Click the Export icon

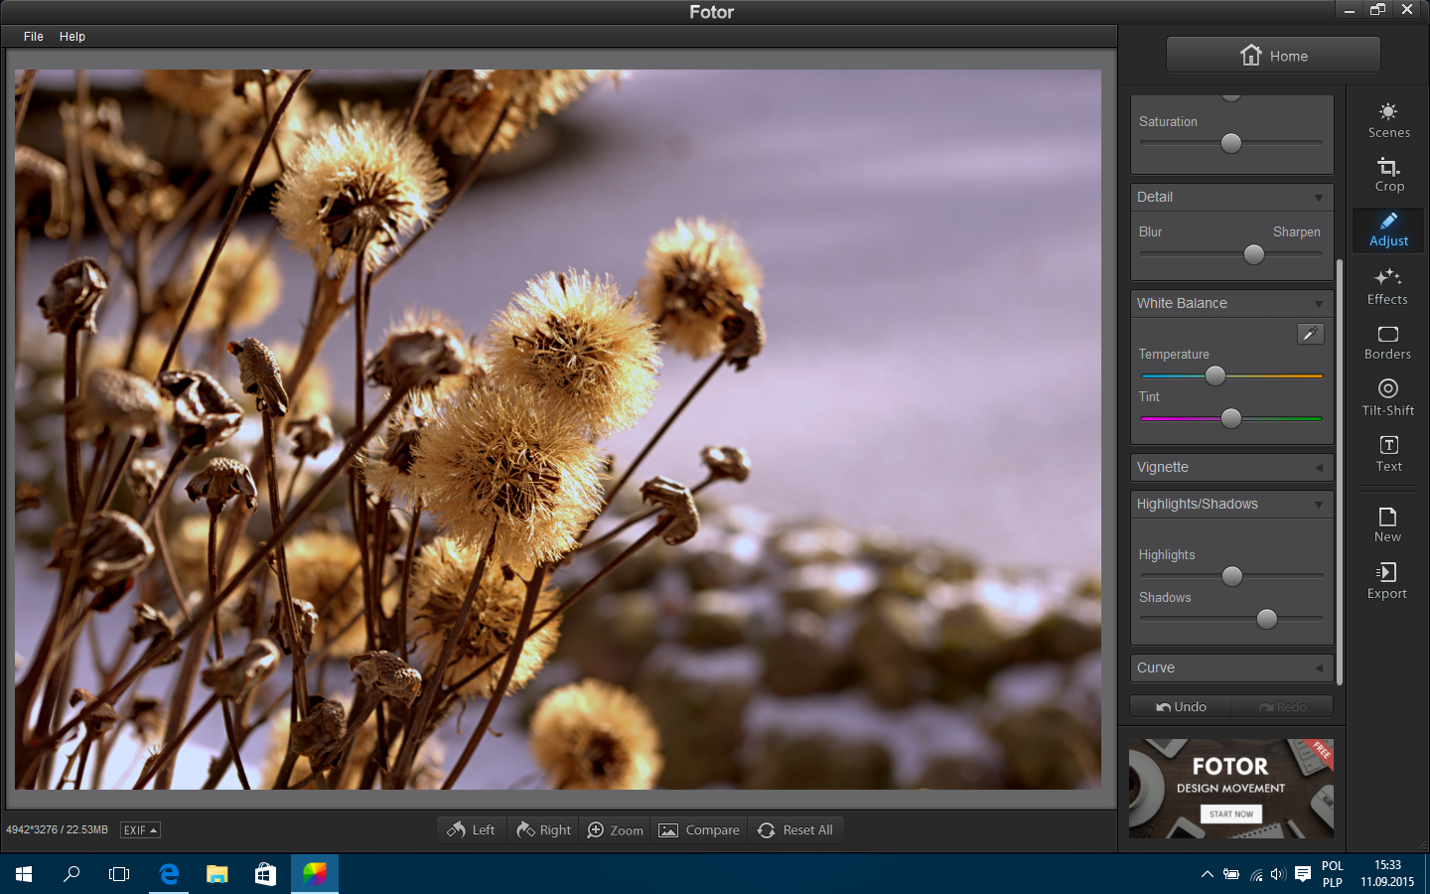[1387, 581]
